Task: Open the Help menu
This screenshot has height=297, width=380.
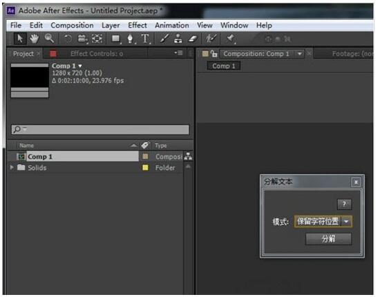Action: coord(264,25)
